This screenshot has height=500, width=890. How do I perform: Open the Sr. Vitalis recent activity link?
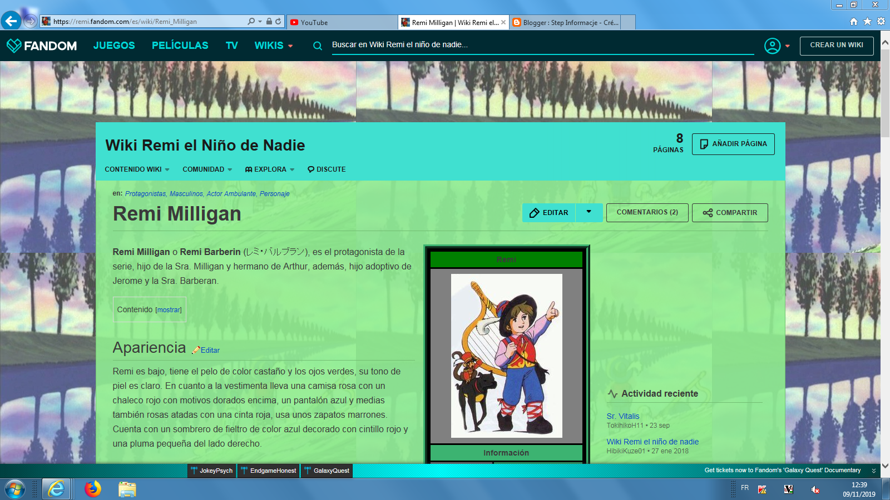click(623, 416)
